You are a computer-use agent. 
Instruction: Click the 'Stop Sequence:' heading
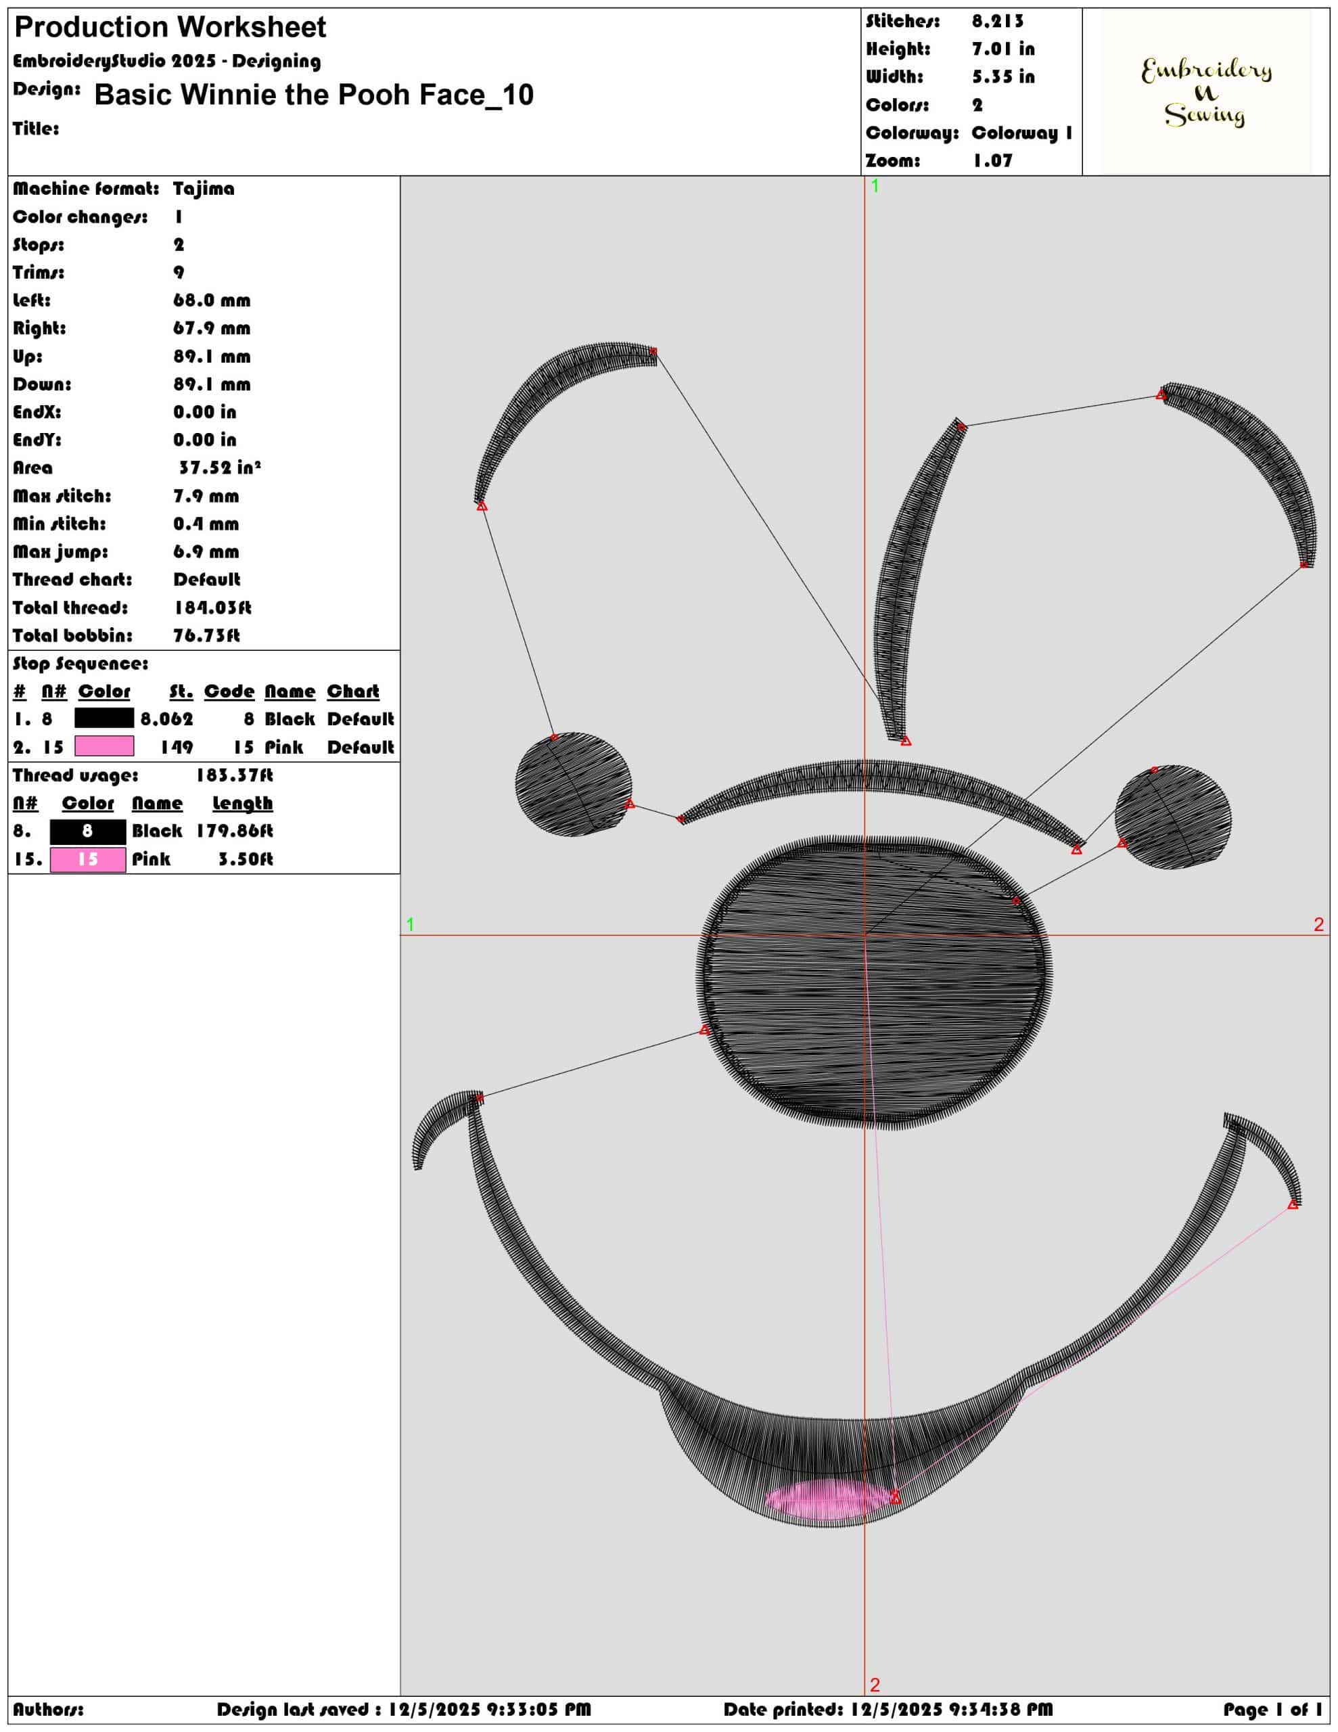(80, 664)
